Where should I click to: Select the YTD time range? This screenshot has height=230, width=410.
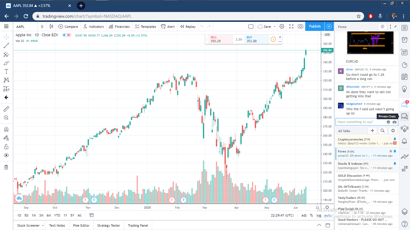click(57, 215)
